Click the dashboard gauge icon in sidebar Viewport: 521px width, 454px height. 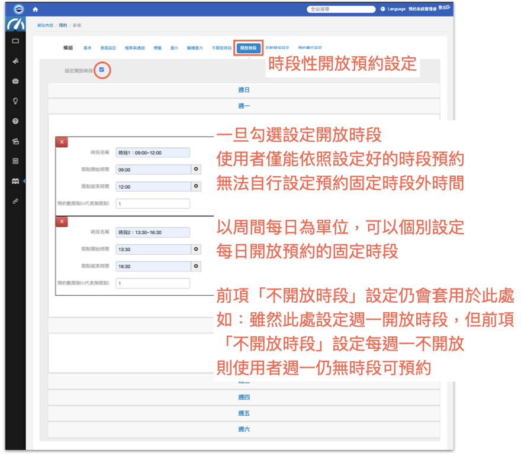pyautogui.click(x=15, y=24)
